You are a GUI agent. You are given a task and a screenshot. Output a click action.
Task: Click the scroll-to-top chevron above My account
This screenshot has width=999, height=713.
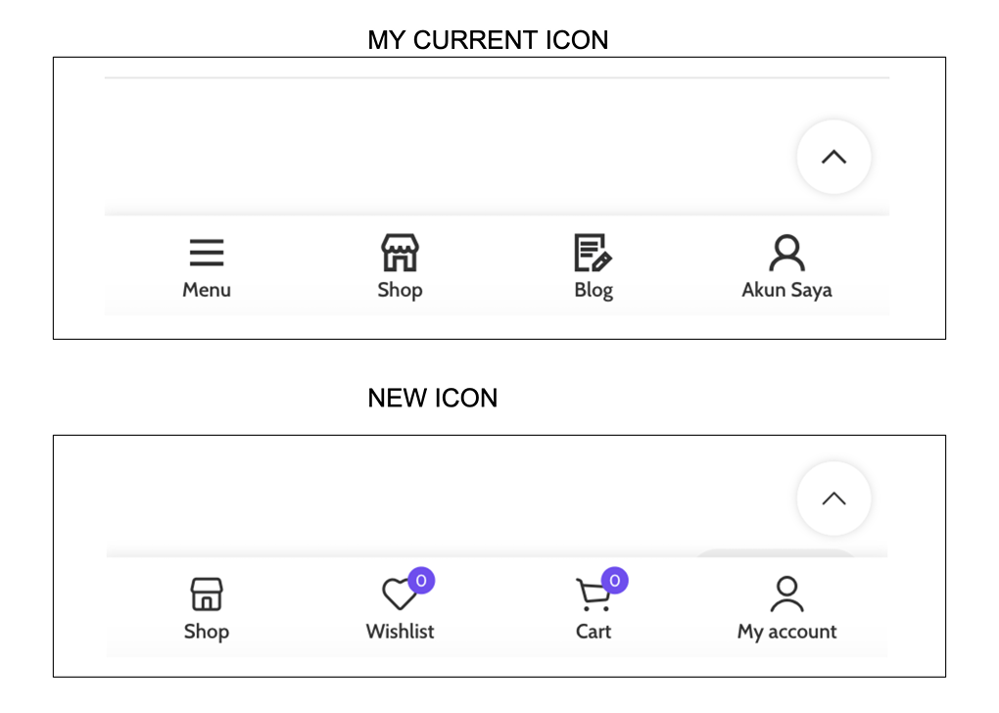click(x=834, y=499)
